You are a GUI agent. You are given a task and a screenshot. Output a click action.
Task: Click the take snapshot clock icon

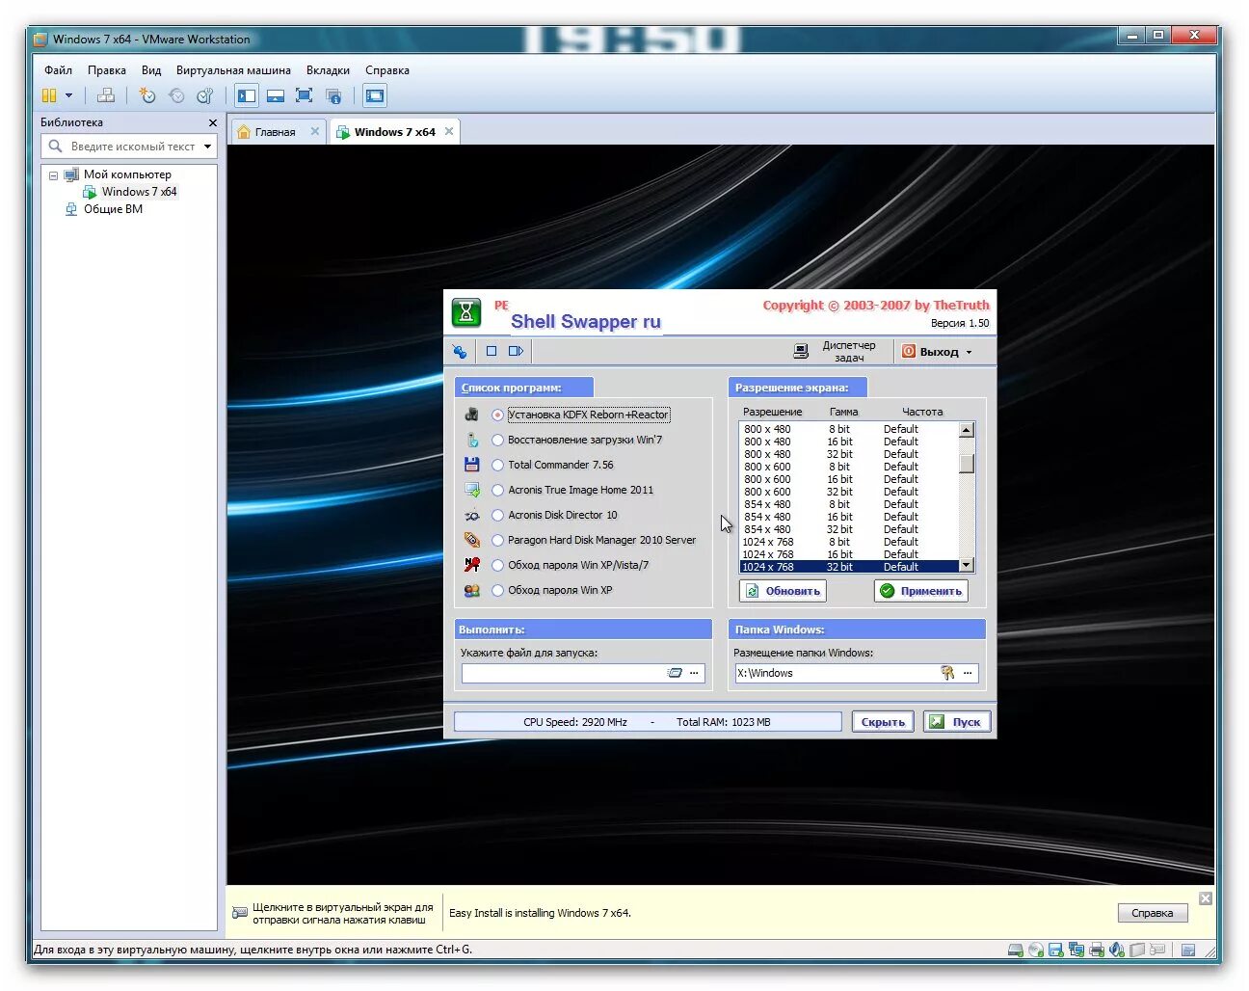click(147, 95)
